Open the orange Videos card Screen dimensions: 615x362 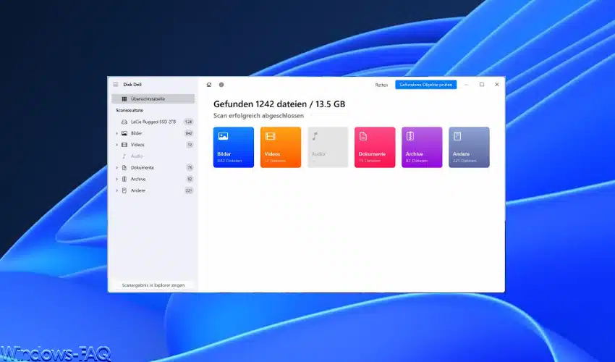tap(281, 147)
